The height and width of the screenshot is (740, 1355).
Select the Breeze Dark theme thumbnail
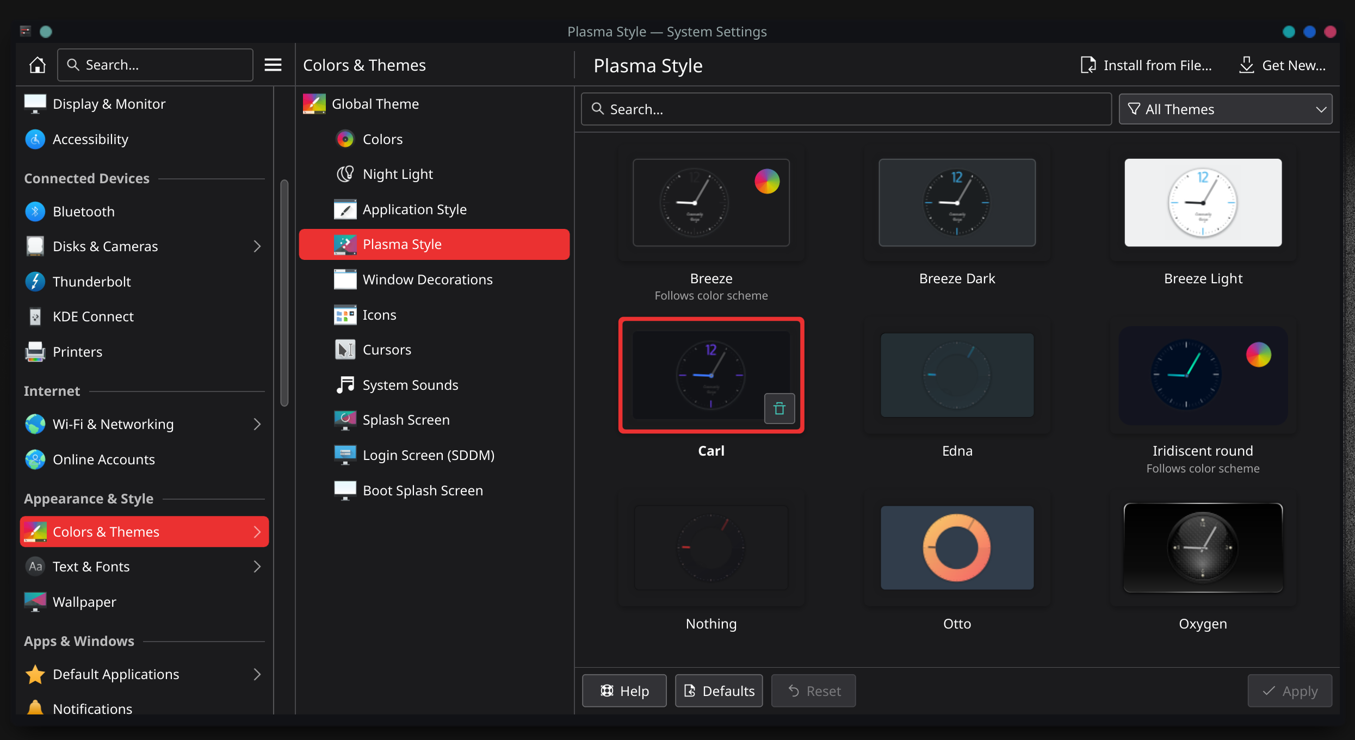click(957, 202)
